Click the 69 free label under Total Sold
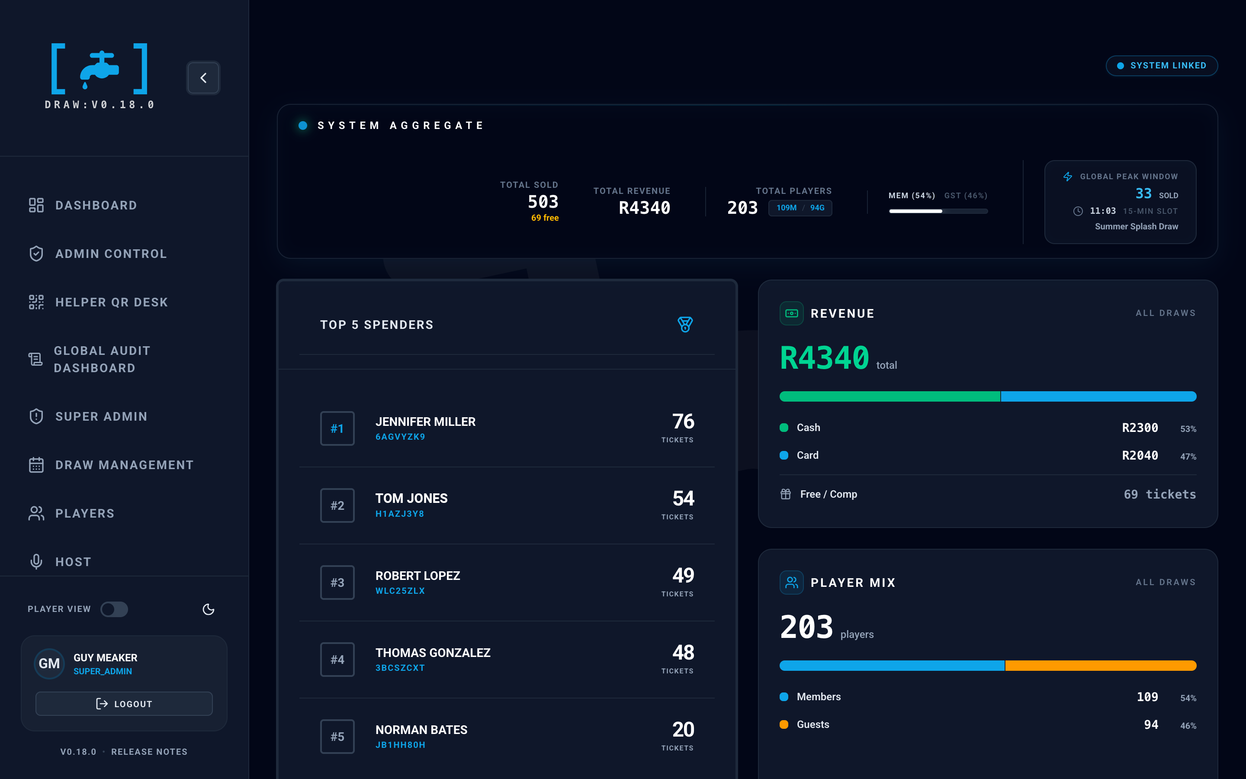 coord(545,218)
